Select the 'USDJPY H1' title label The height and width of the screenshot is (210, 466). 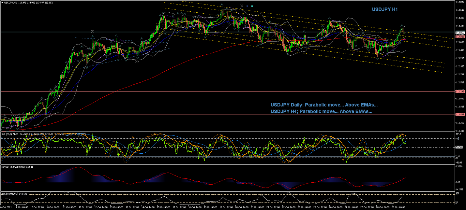(x=385, y=9)
